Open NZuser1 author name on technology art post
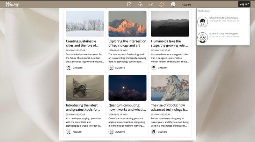The image size is (255, 142). (x=120, y=68)
